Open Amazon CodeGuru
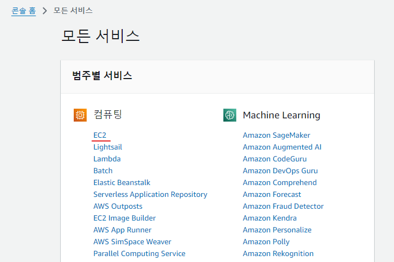The image size is (394, 262). click(275, 159)
